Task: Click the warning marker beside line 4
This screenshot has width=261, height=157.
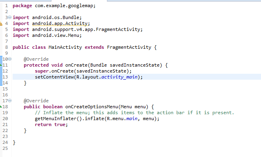Action: click(x=1, y=24)
